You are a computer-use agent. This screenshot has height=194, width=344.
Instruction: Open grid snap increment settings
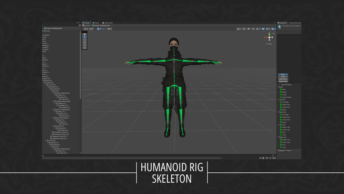(101, 29)
